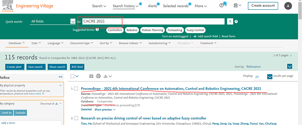This screenshot has width=302, height=125.
Task: Open Date filter dropdown
Action: pyautogui.click(x=36, y=43)
